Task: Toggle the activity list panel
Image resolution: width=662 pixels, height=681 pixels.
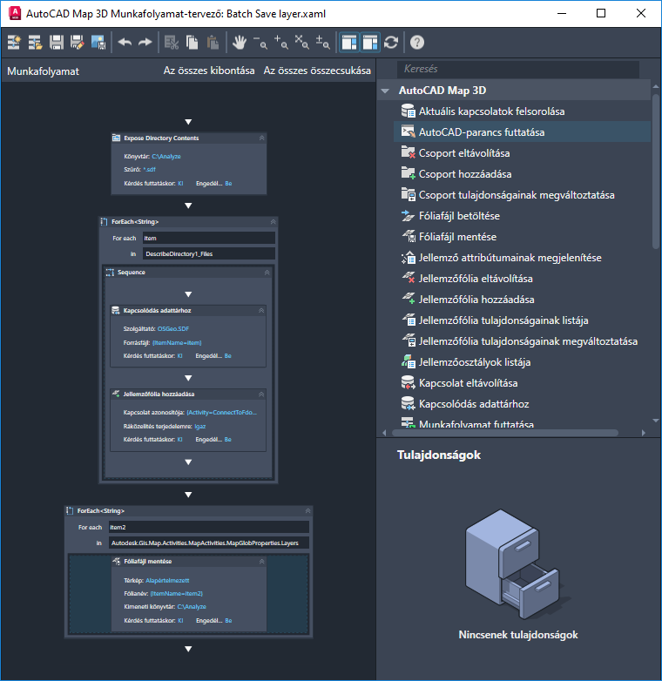Action: pyautogui.click(x=349, y=43)
